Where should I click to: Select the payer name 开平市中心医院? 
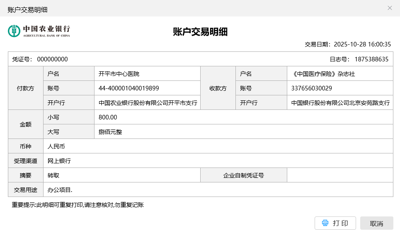coord(119,74)
